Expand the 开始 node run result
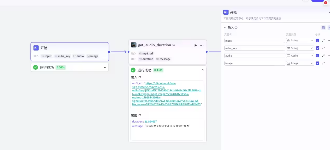Screen dimensions: 330x150 105,68
